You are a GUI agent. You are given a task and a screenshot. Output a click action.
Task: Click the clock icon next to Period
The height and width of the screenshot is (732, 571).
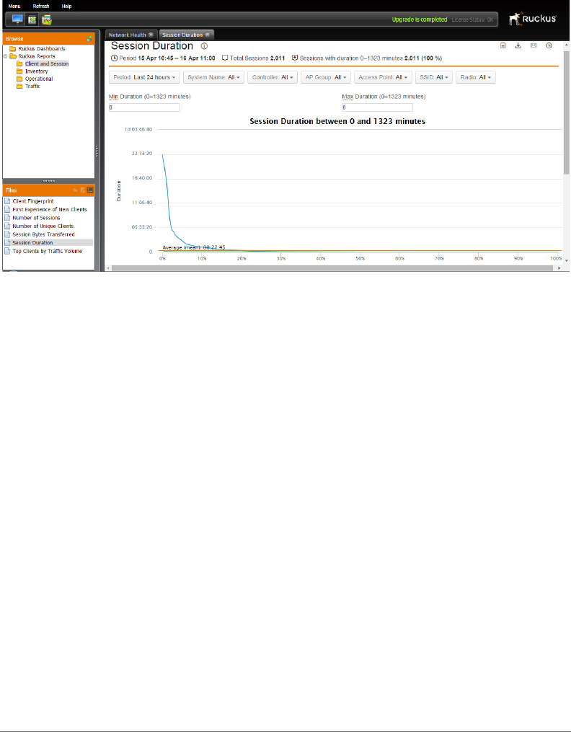[x=115, y=58]
